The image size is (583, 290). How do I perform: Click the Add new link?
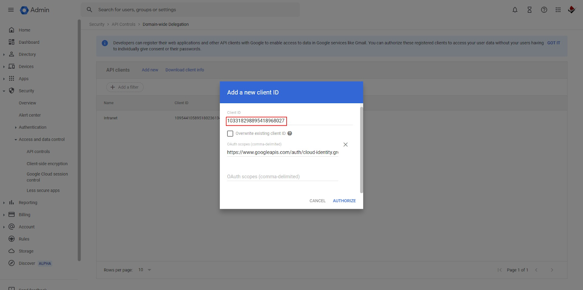pos(150,70)
